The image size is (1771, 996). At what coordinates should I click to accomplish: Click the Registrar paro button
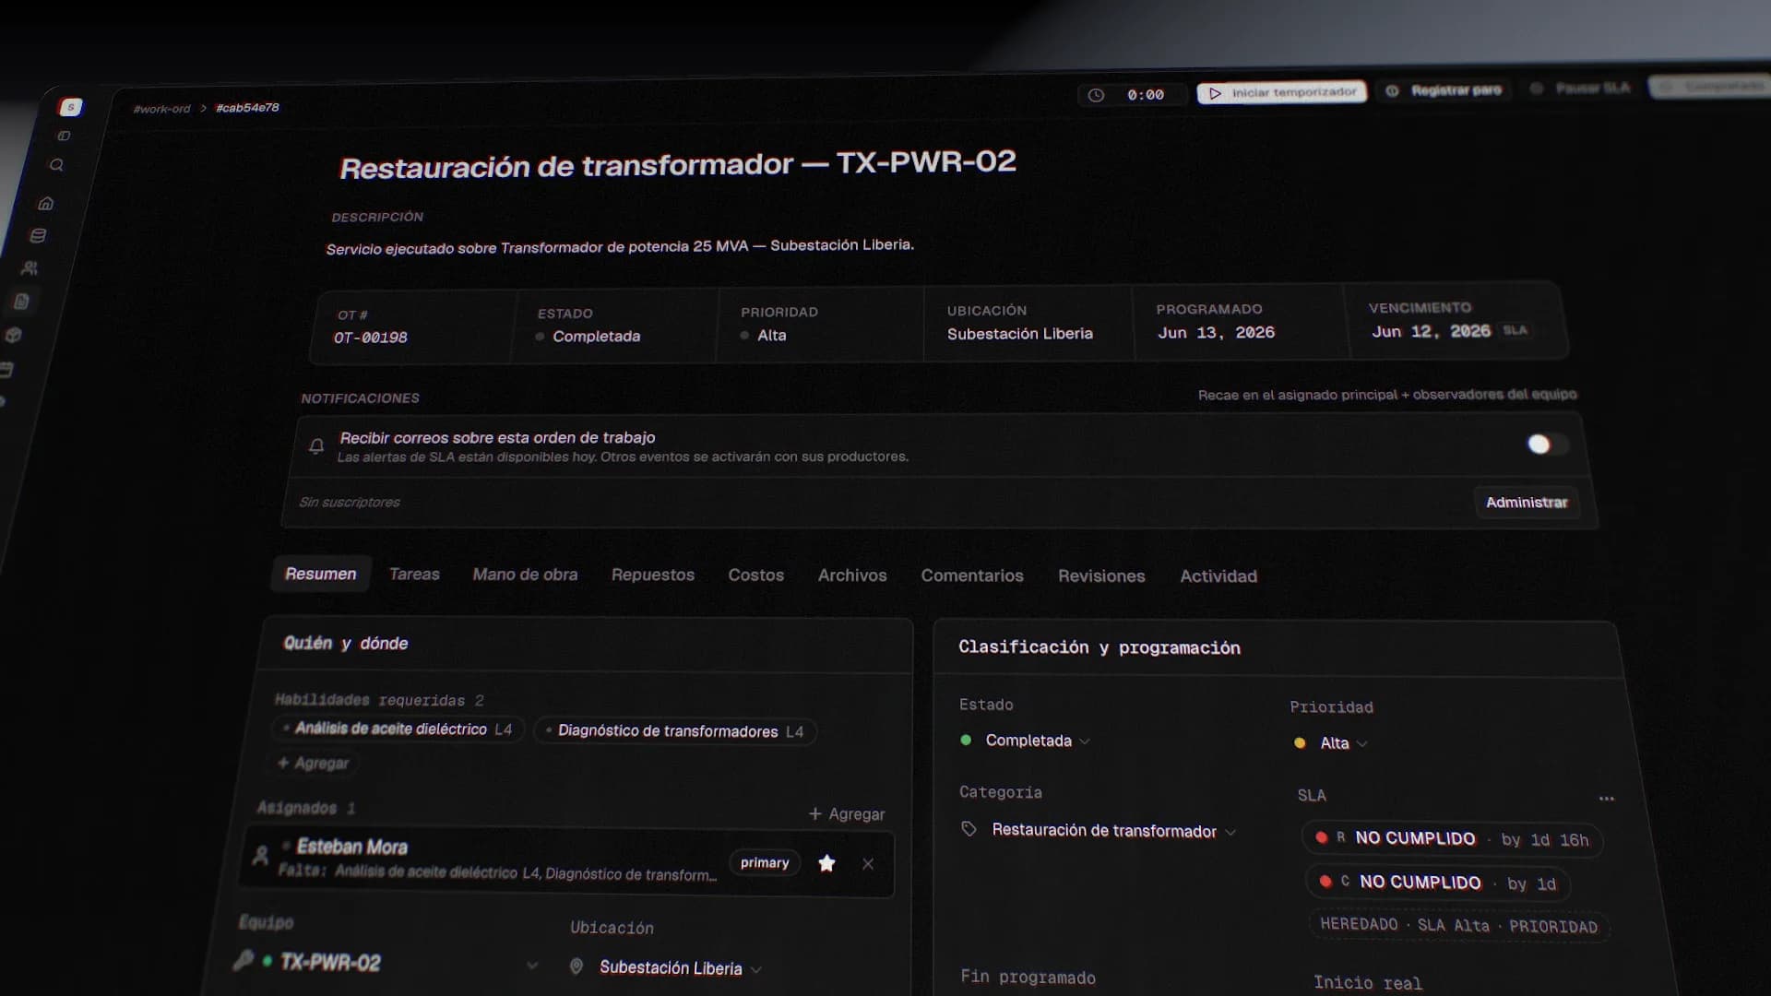pos(1444,90)
